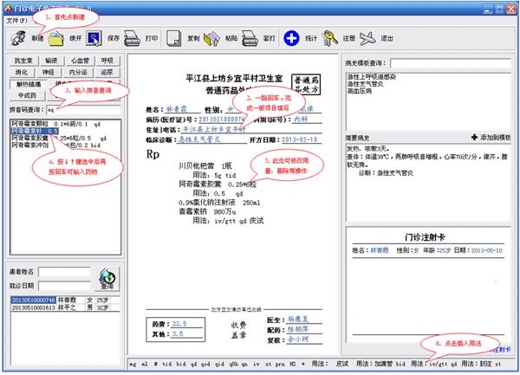Click the 复制 copy page icon
This screenshot has width=520, height=375.
click(x=174, y=38)
